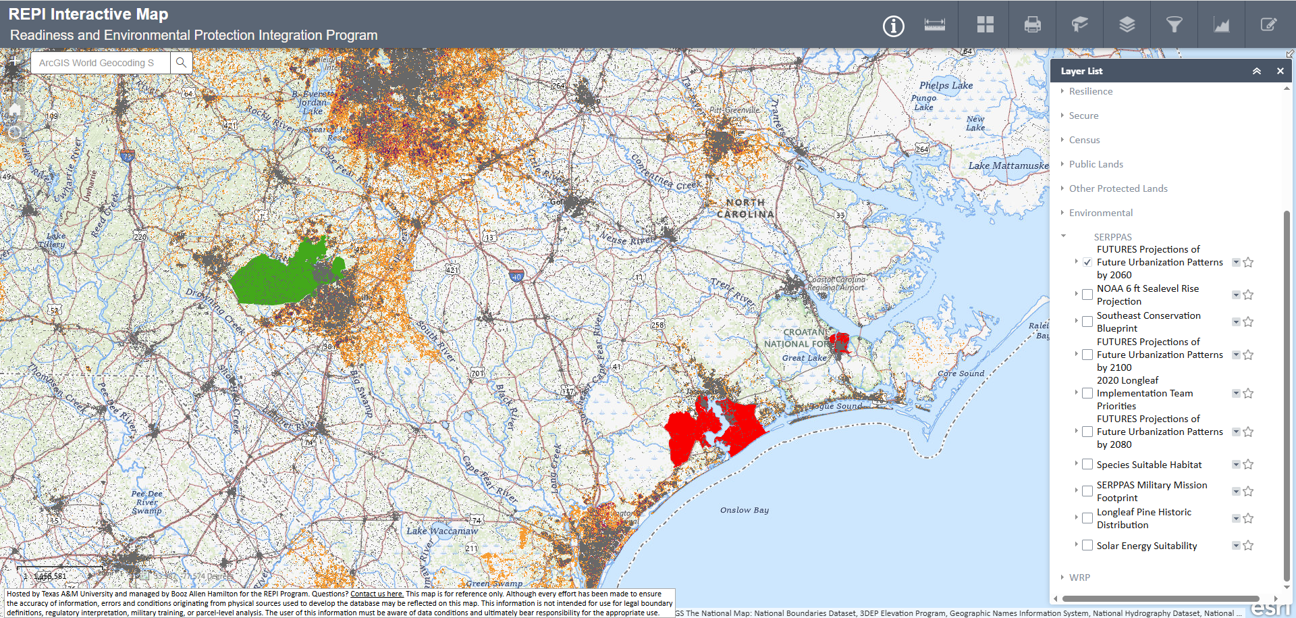Click the search magnifier button
Screen dimensions: 1296x618
(x=181, y=63)
